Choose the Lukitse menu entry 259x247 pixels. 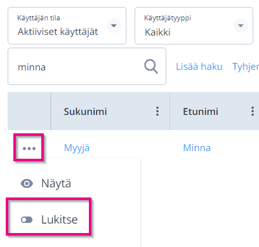pyautogui.click(x=59, y=220)
